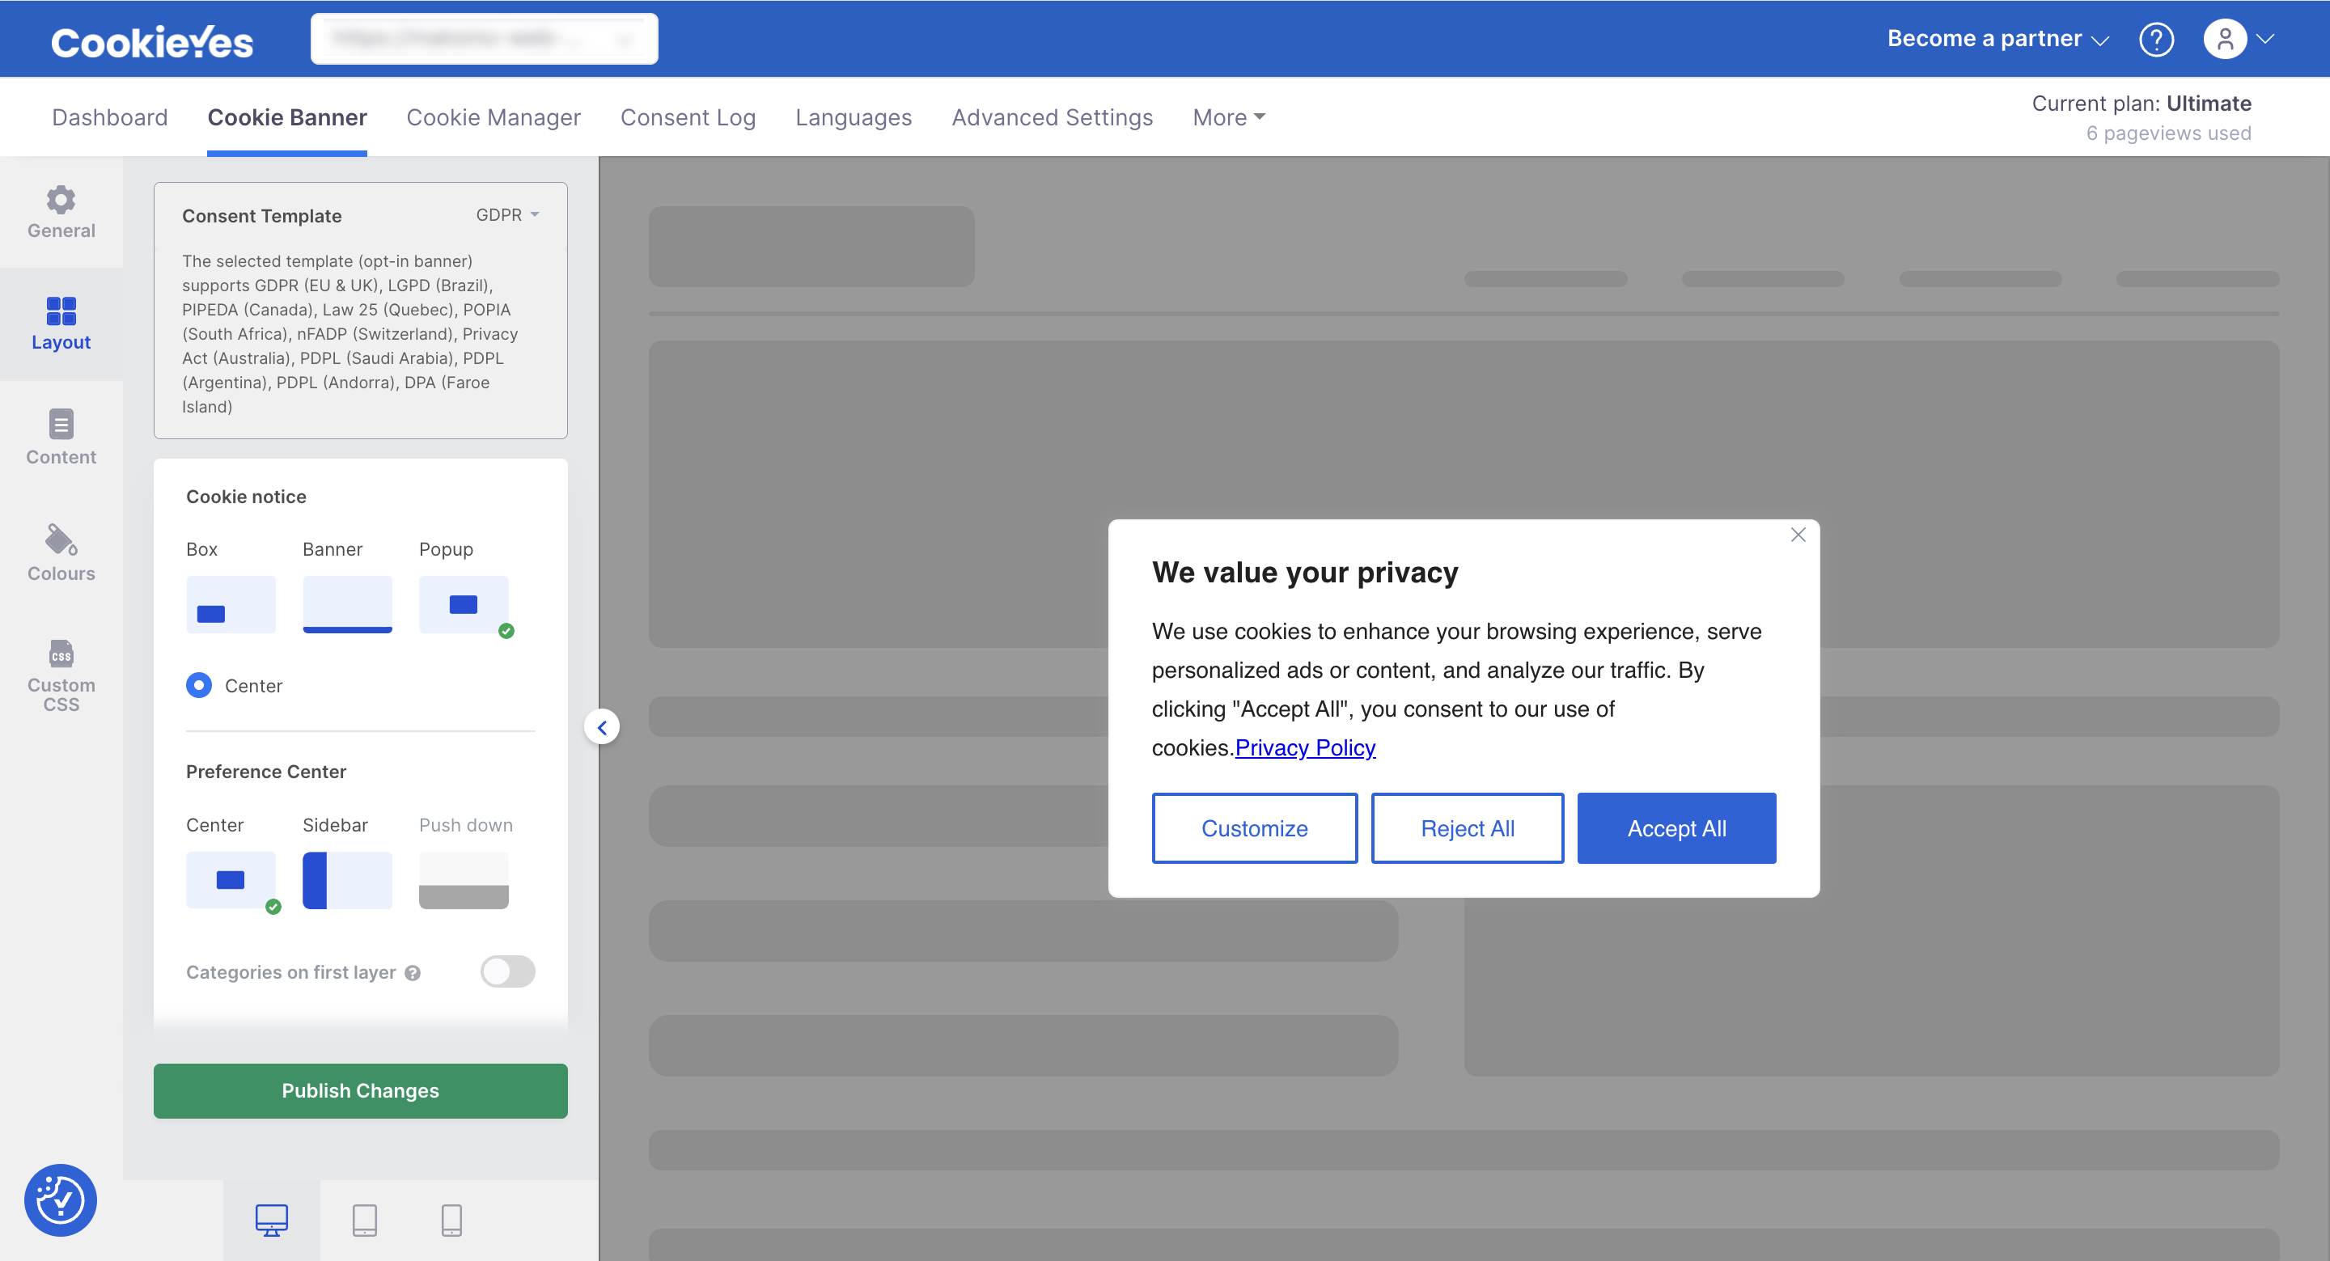
Task: Click the Publish Changes button
Action: click(x=360, y=1090)
